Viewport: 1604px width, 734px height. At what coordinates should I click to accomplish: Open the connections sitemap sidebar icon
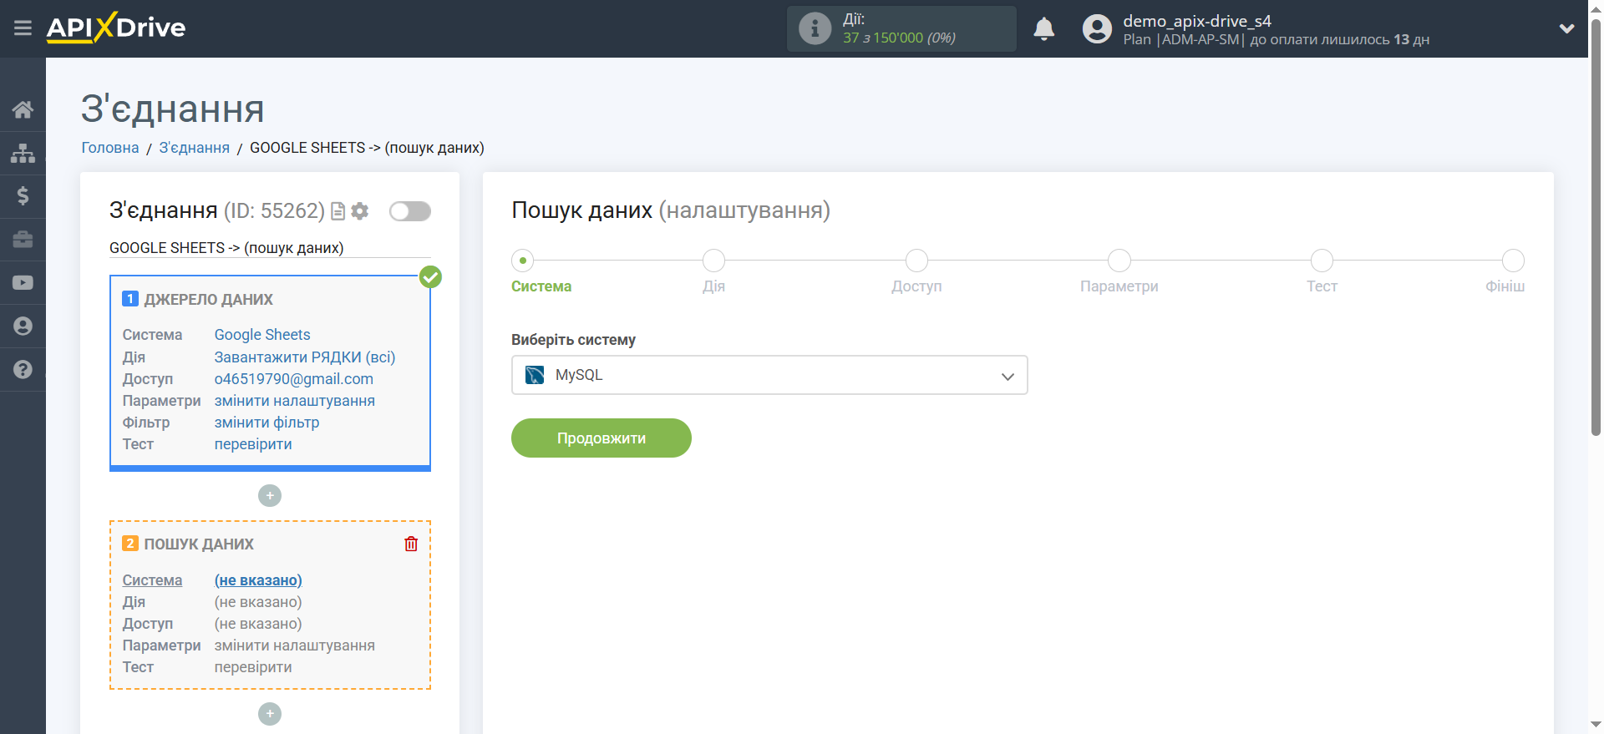[23, 153]
